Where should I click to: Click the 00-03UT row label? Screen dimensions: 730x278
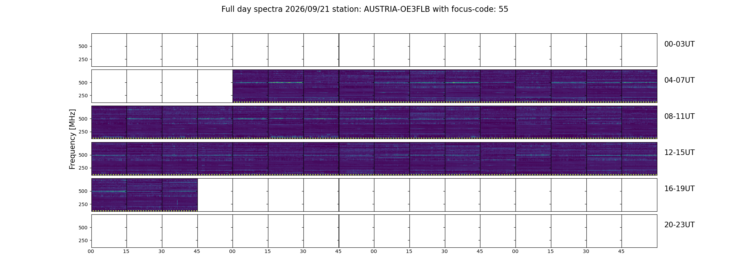click(679, 44)
